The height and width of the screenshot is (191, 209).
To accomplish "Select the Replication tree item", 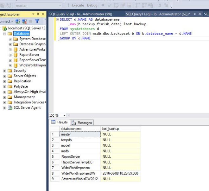I will pyautogui.click(x=22, y=81).
